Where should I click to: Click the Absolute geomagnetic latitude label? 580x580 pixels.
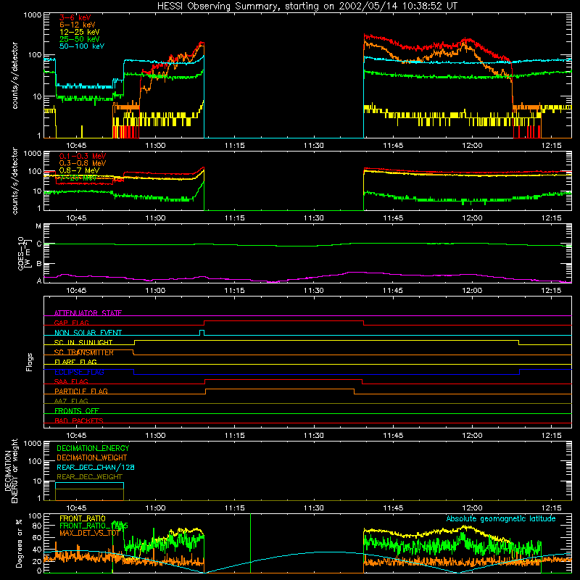[x=501, y=518]
